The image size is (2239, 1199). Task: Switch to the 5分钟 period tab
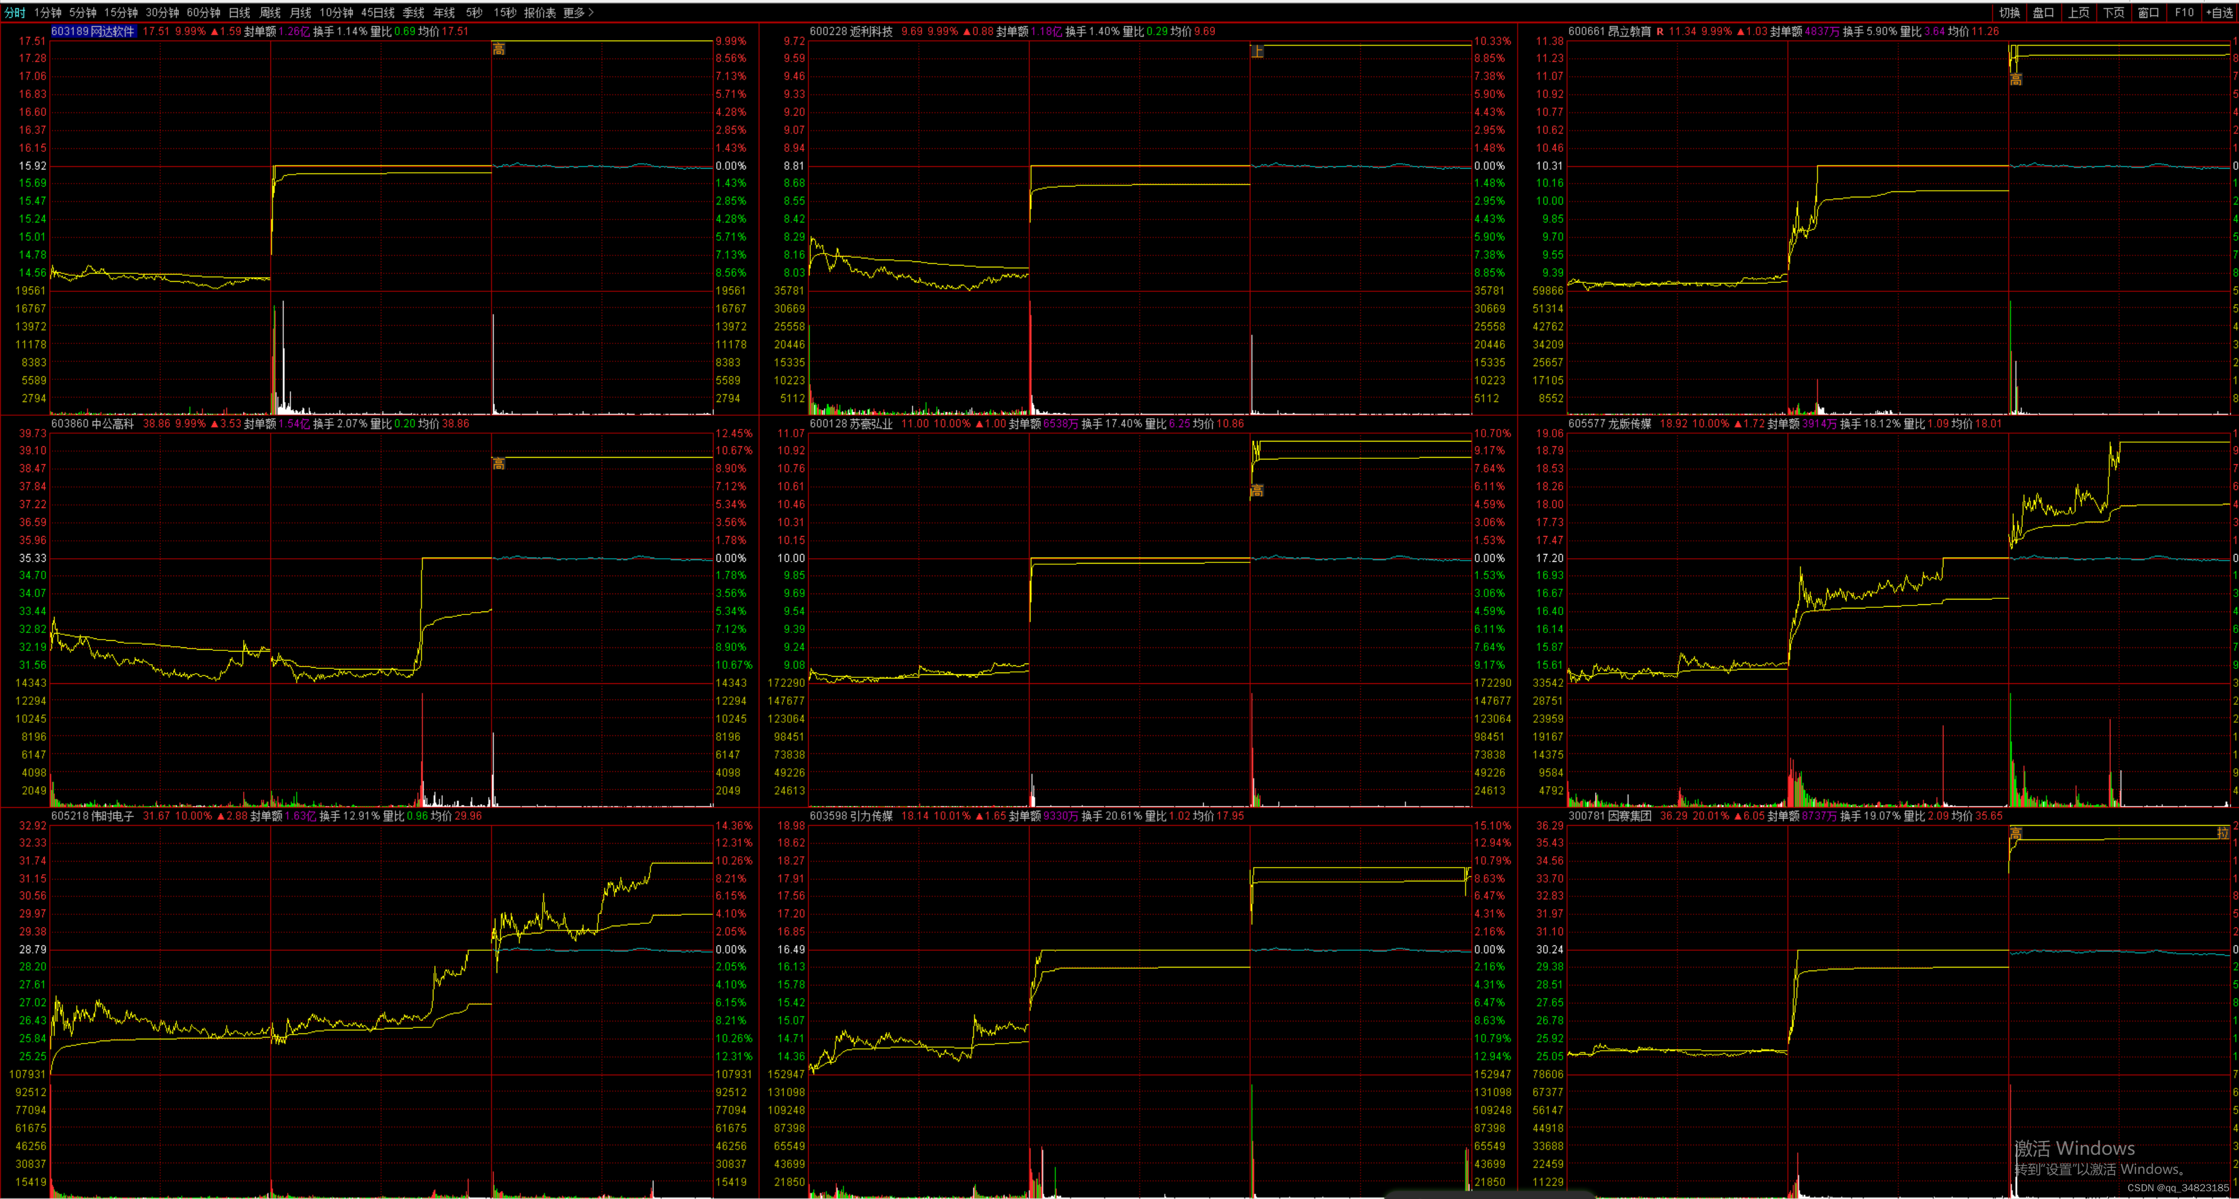[x=83, y=12]
